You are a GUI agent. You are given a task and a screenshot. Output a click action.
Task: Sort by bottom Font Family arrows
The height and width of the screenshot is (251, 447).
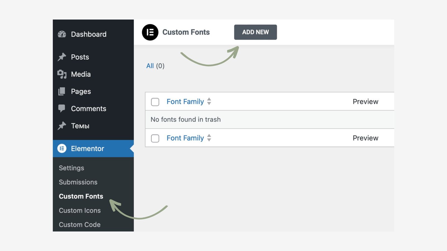click(209, 138)
